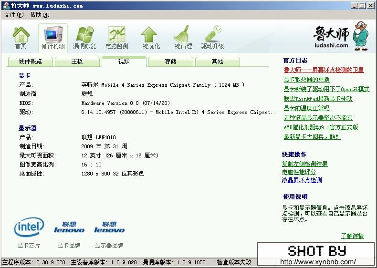Switch to the 其他 tab

coord(217,62)
